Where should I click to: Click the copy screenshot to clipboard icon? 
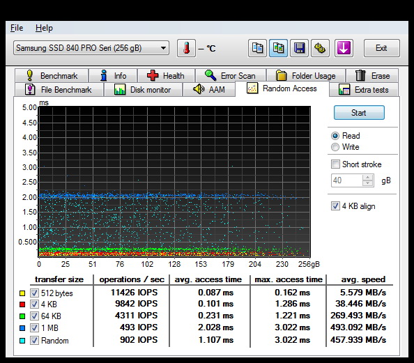(x=278, y=48)
